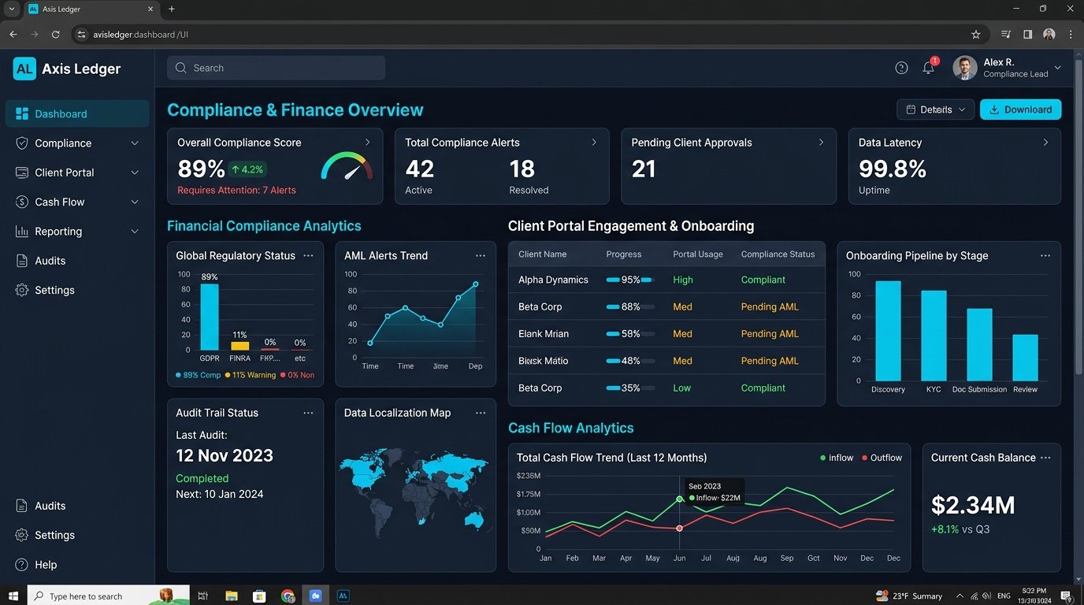Image resolution: width=1084 pixels, height=605 pixels.
Task: Expand the user profile dropdown chevron
Action: tap(1058, 68)
